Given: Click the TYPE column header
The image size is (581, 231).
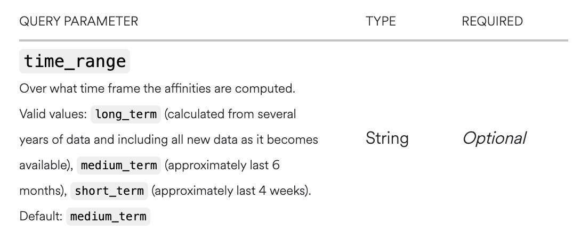Looking at the screenshot, I should (381, 21).
